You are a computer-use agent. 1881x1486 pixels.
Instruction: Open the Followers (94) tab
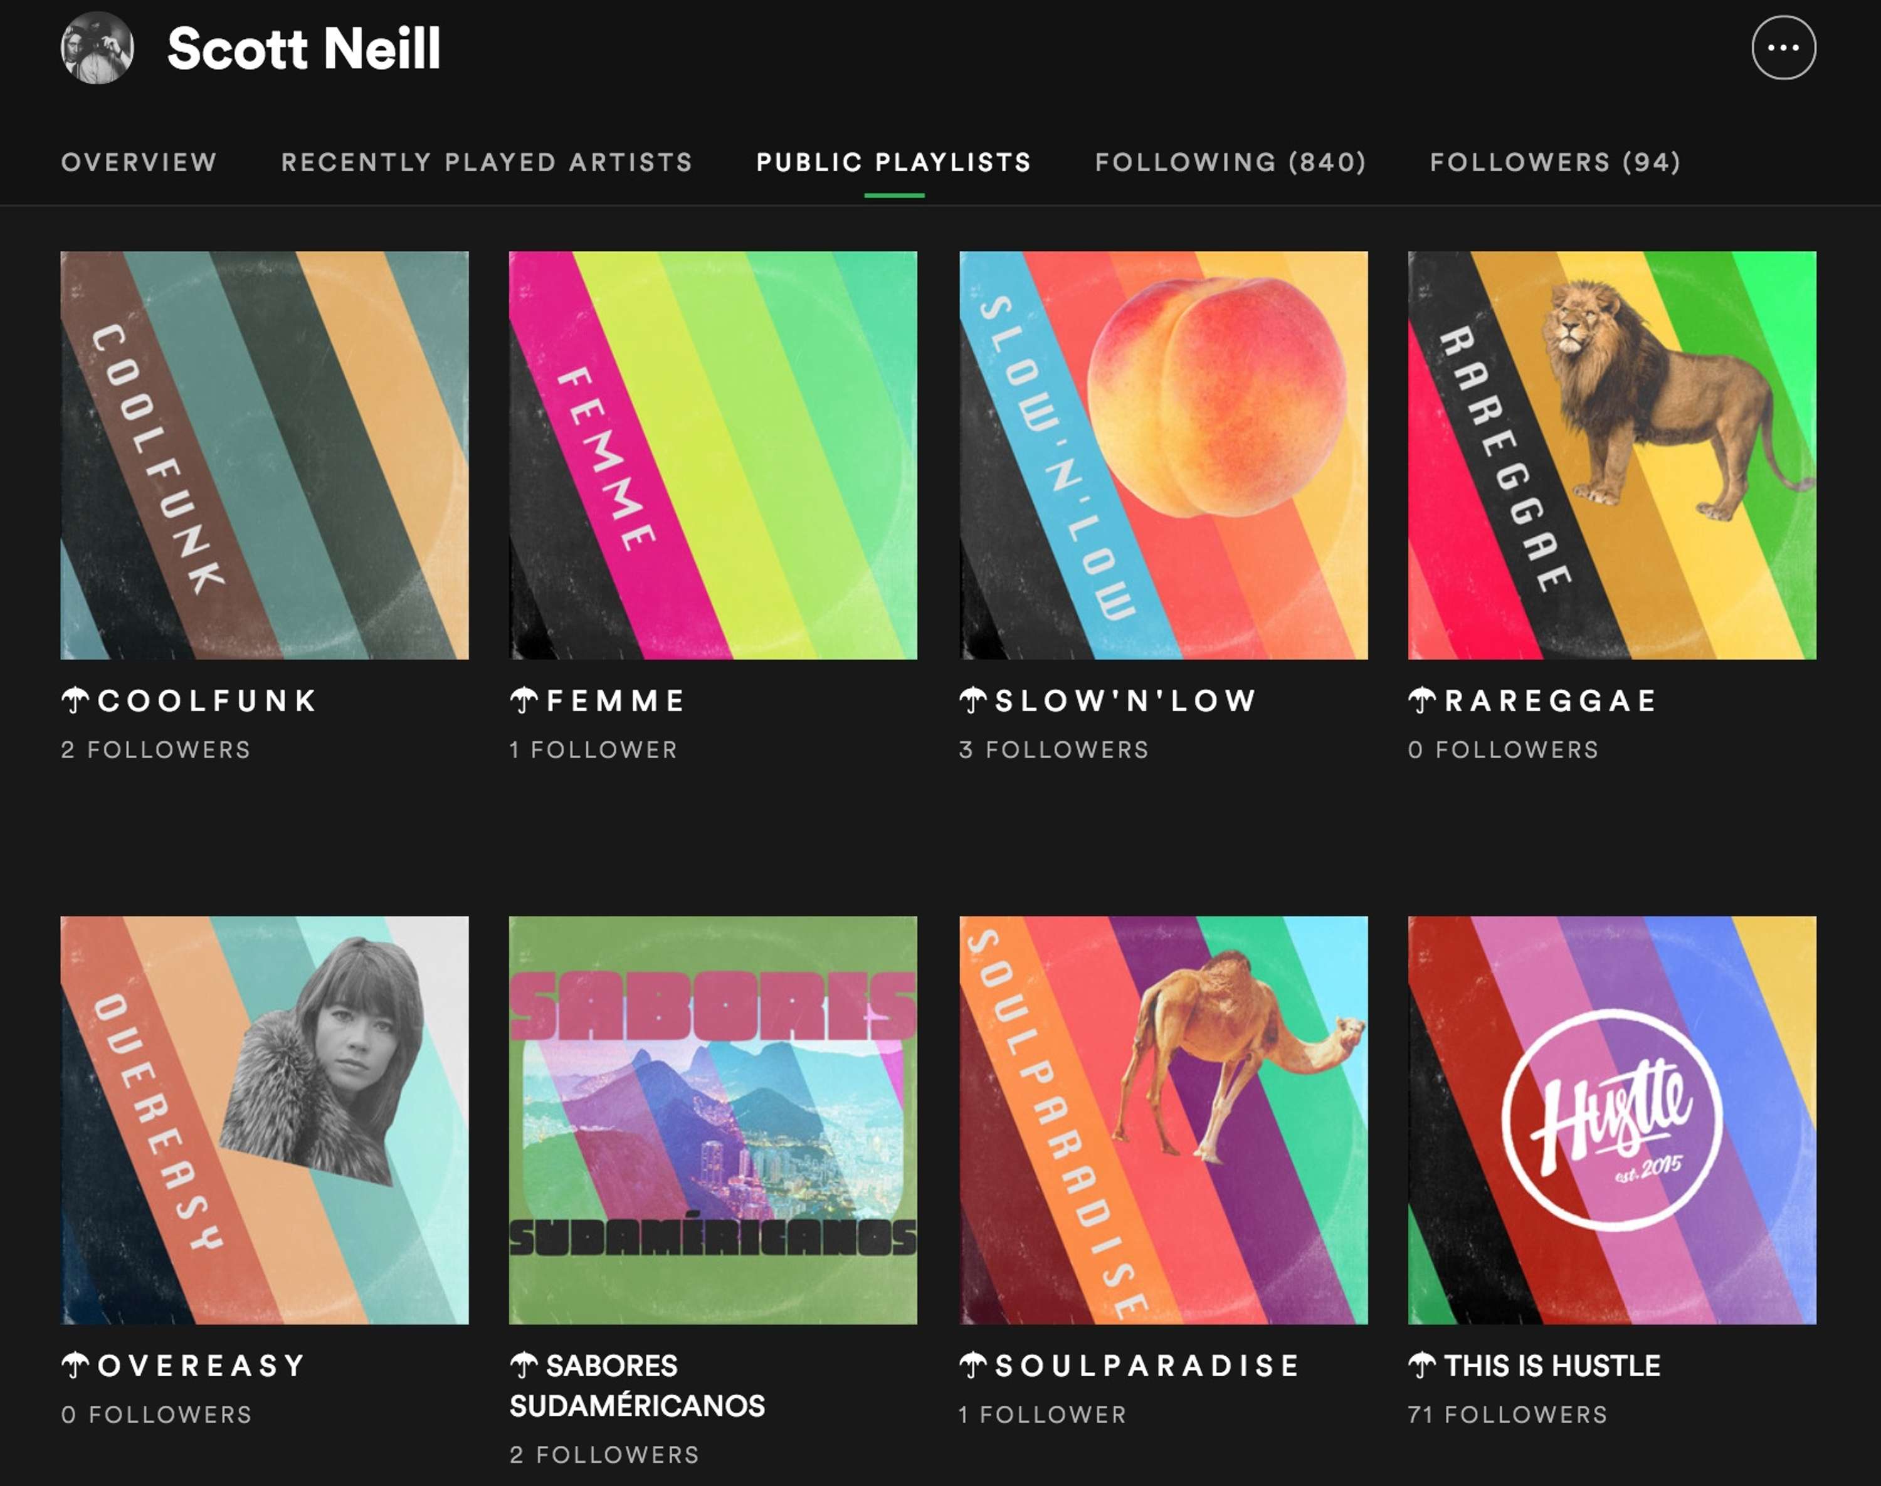click(1555, 162)
